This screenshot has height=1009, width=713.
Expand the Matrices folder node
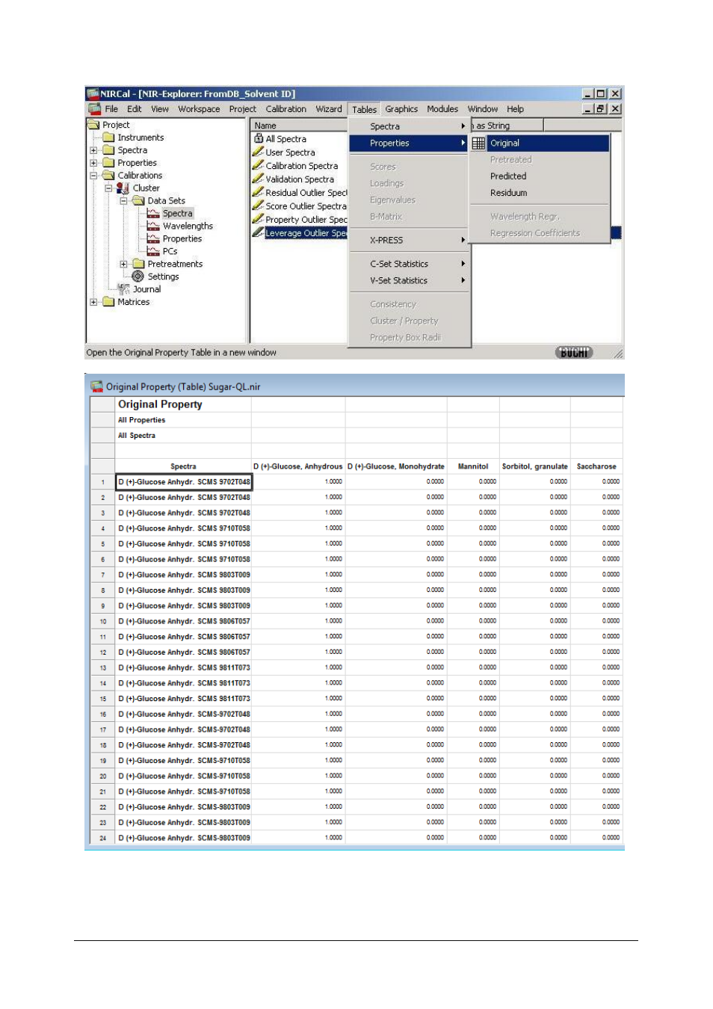[93, 302]
